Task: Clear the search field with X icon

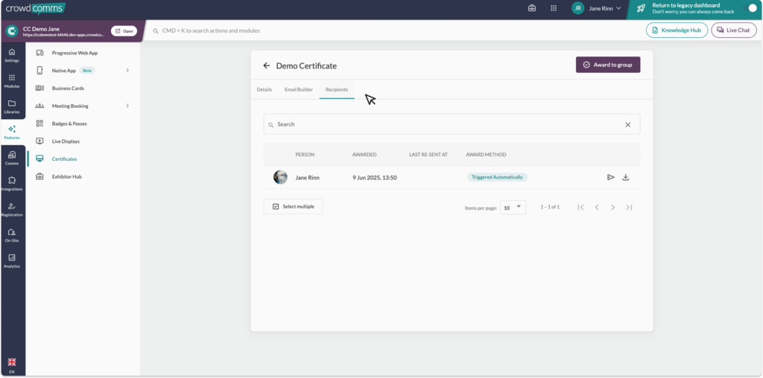Action: [x=627, y=125]
